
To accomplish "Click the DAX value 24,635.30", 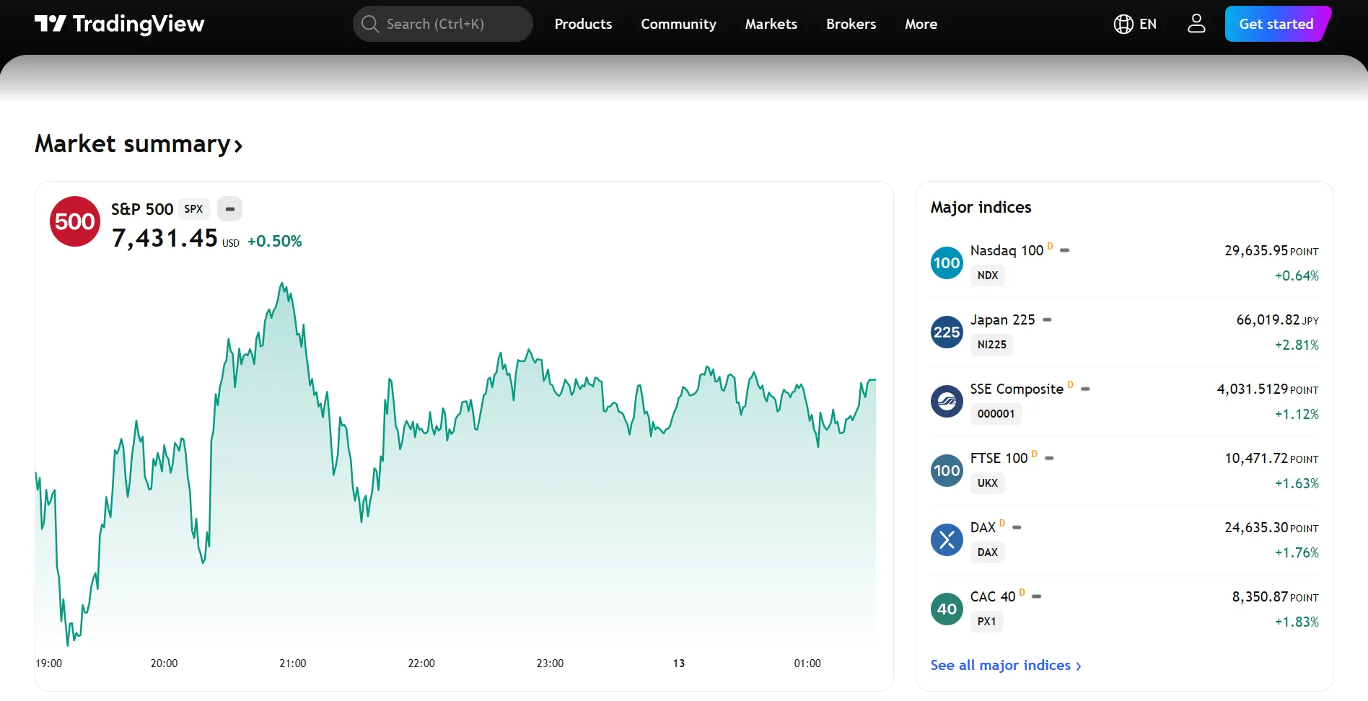I will [x=1255, y=527].
